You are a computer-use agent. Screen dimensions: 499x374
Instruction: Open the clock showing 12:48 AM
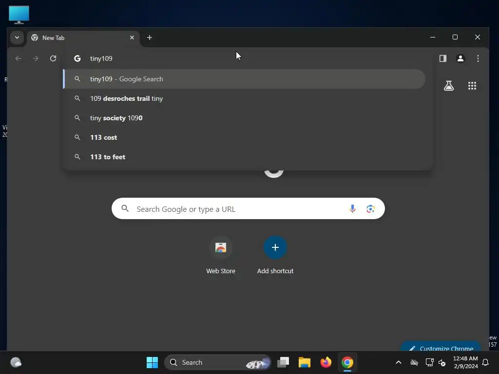click(465, 362)
